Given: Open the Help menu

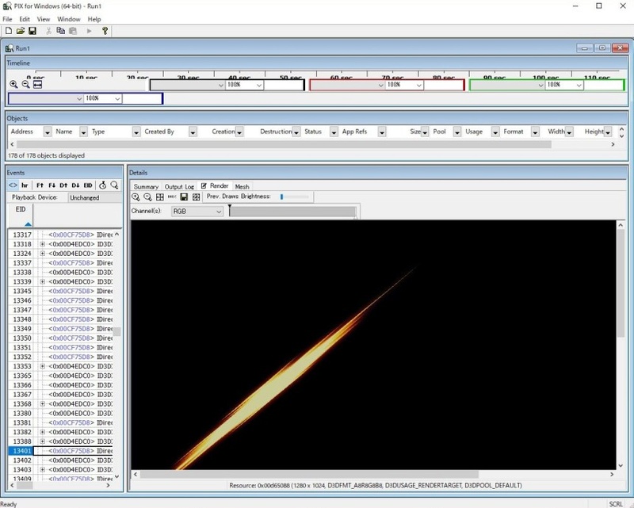Looking at the screenshot, I should [x=94, y=19].
